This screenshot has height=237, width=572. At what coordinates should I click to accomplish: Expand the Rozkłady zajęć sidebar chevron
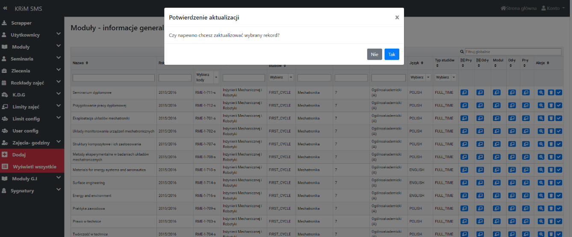pos(59,82)
